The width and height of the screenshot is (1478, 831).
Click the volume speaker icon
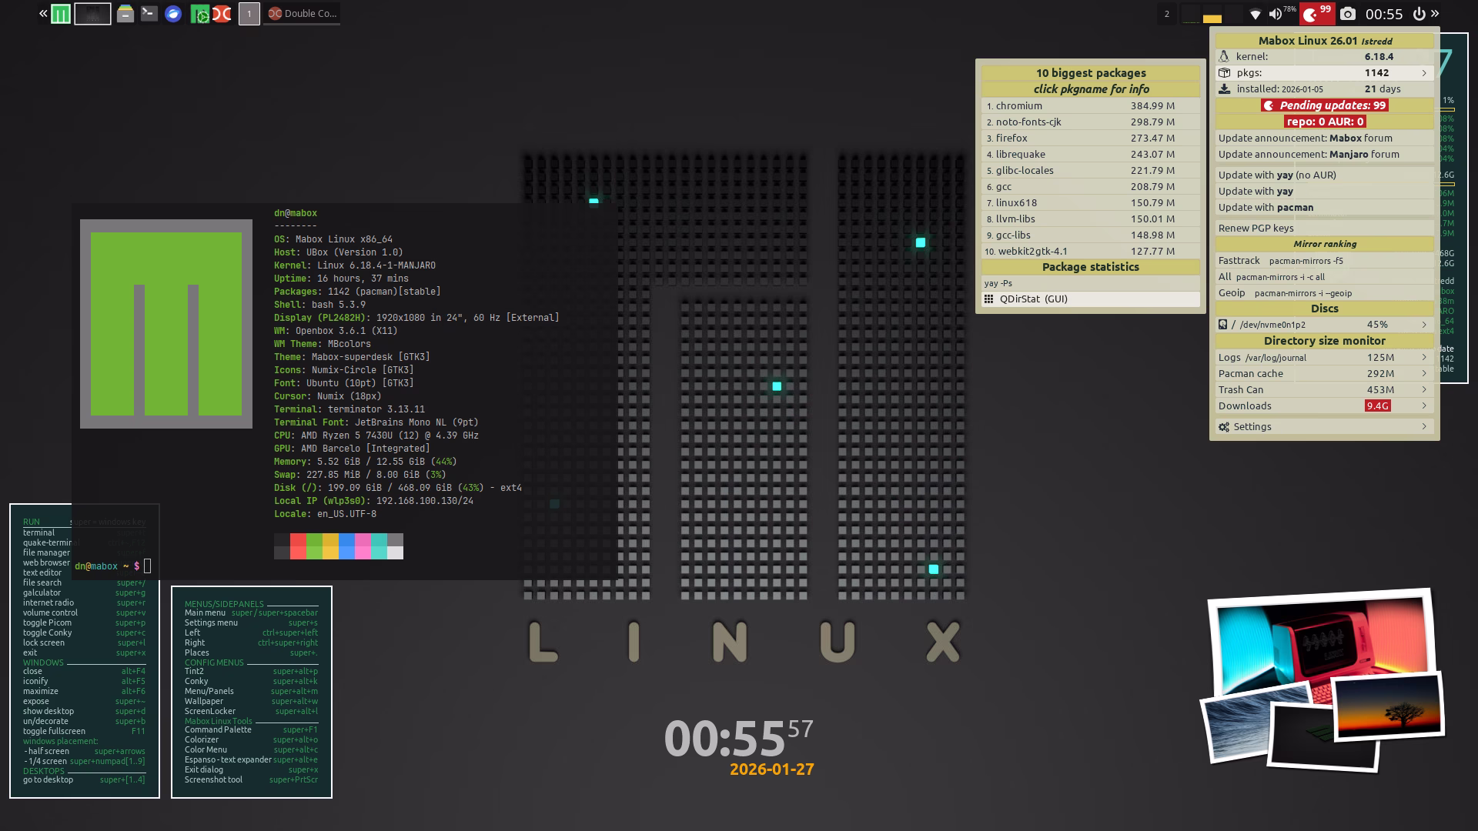click(1276, 14)
